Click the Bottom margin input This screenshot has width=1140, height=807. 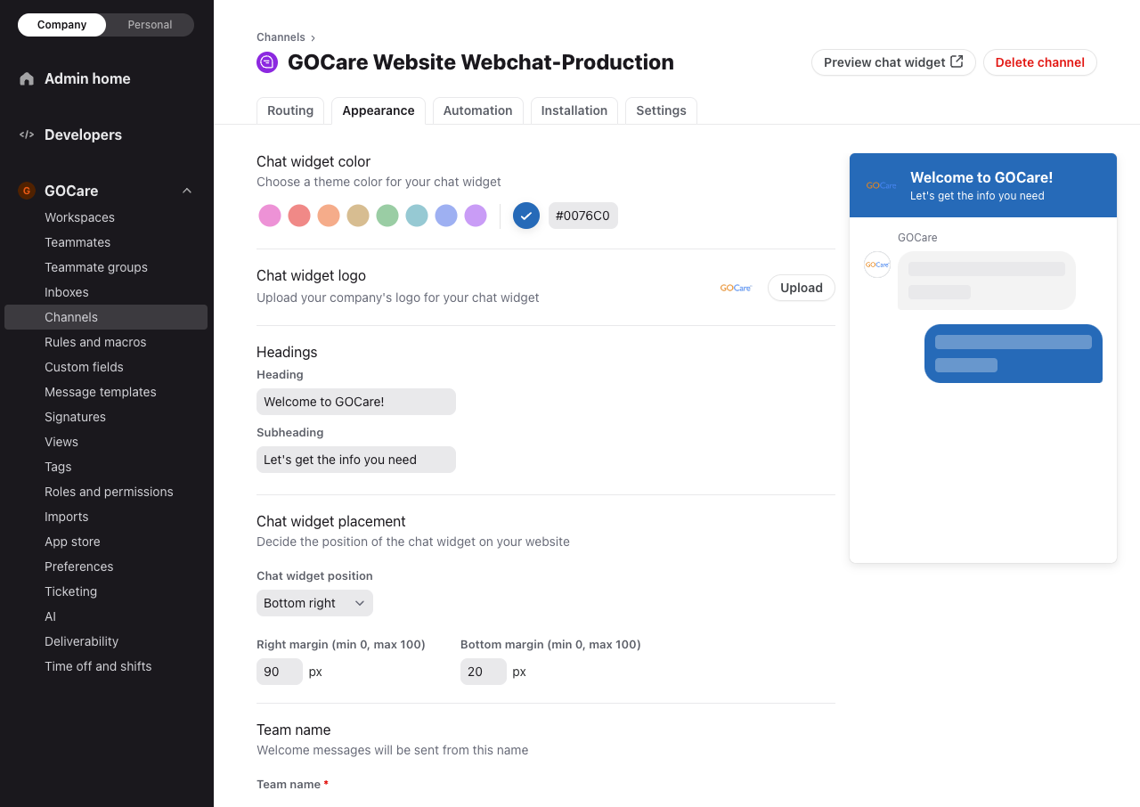pos(484,672)
